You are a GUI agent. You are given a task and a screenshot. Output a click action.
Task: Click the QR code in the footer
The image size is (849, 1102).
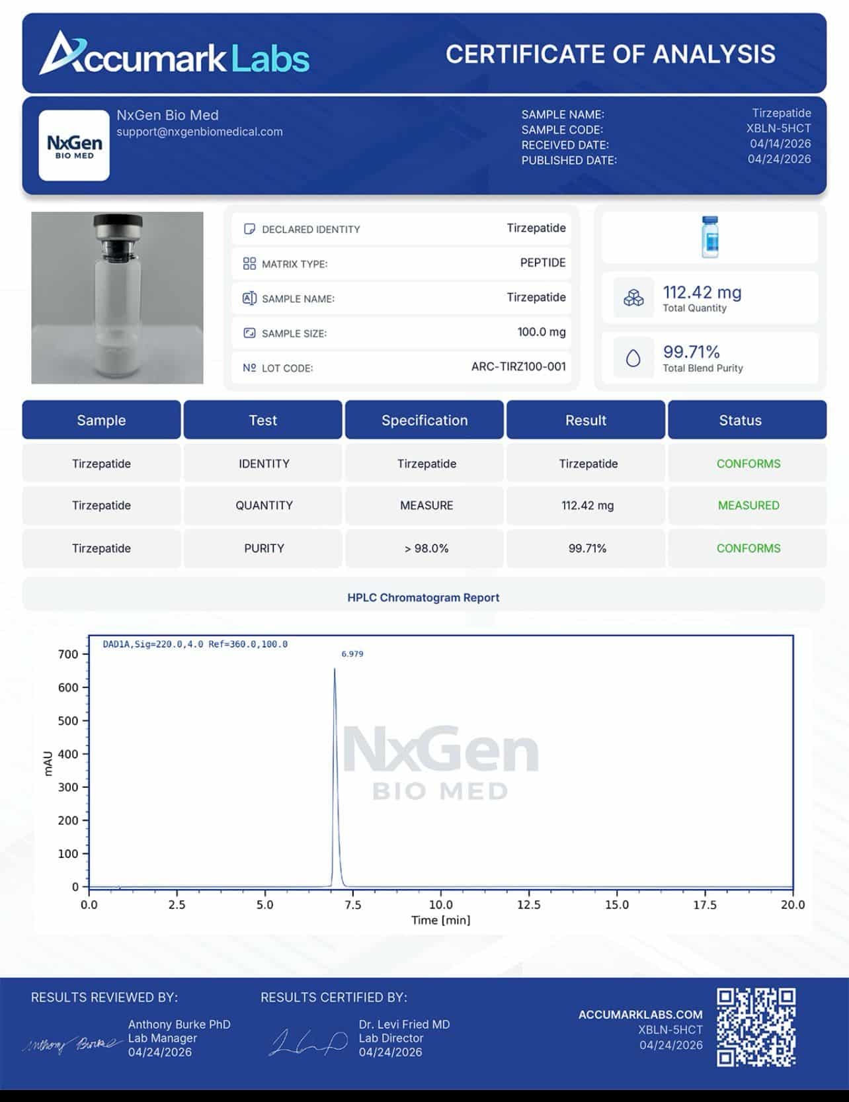coord(756,1027)
